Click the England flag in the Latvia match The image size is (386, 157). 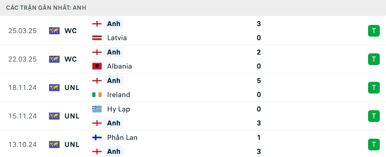coord(97,24)
